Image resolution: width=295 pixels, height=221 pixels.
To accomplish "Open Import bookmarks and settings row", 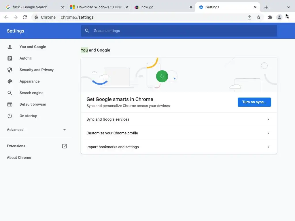I will pyautogui.click(x=179, y=147).
